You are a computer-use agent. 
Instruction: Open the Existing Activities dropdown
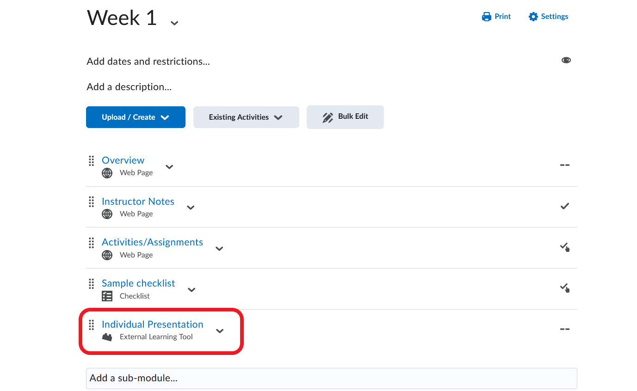pos(246,117)
